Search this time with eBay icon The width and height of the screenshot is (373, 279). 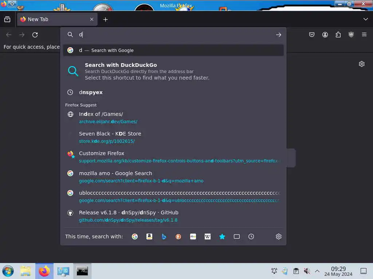pyautogui.click(x=193, y=236)
